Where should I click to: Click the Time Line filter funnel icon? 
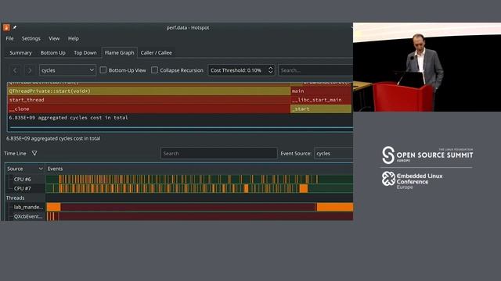(34, 153)
